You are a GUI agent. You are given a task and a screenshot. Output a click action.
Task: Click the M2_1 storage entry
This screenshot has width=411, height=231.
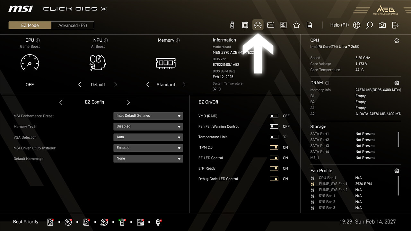(343, 158)
